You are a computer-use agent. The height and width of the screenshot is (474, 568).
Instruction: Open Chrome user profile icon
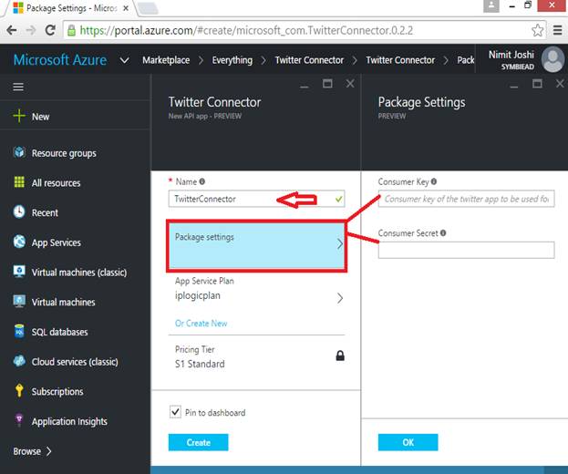[491, 5]
